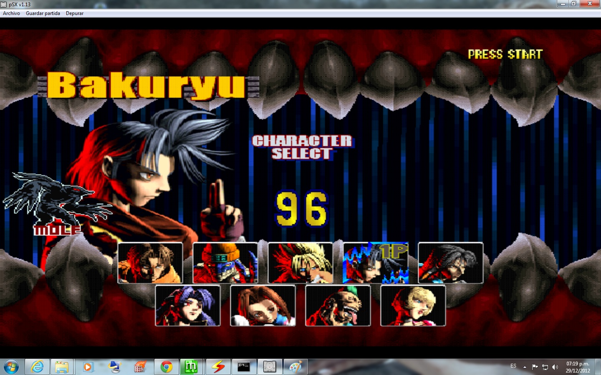601x375 pixels.
Task: Open Windows Media Player from taskbar
Action: [88, 367]
